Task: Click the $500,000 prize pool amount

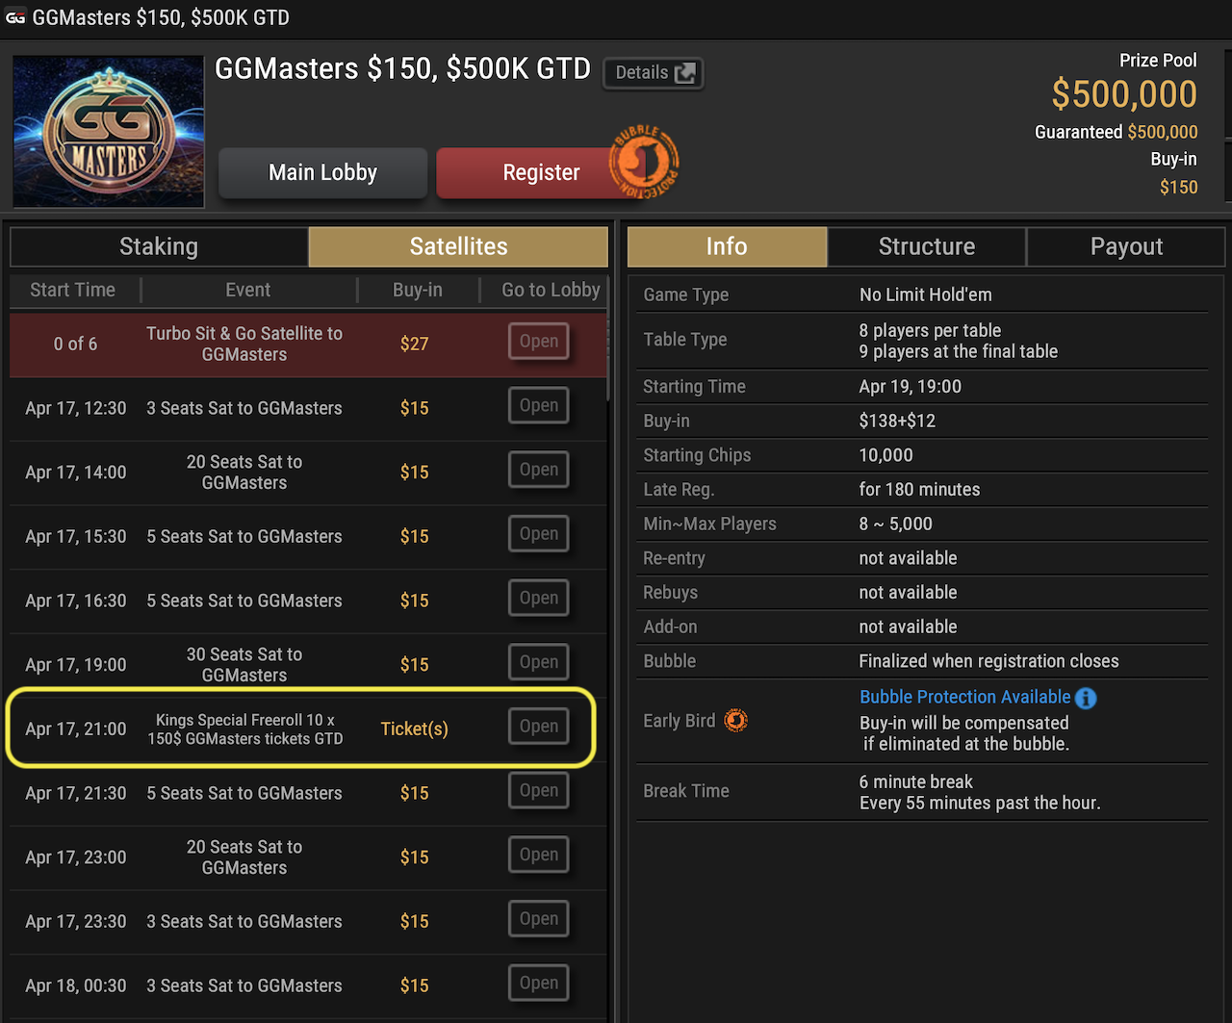Action: [x=1124, y=94]
